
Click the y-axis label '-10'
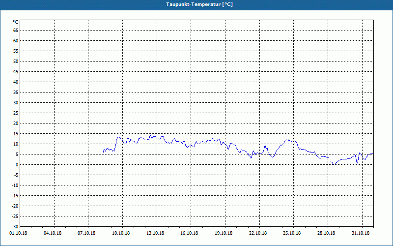[x=15, y=185]
